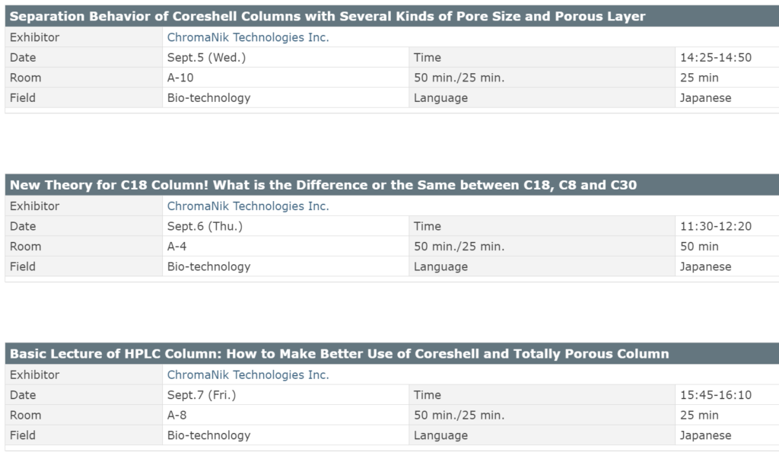
Task: Click the Basic Lecture of HPLC Column title
Action: [339, 354]
